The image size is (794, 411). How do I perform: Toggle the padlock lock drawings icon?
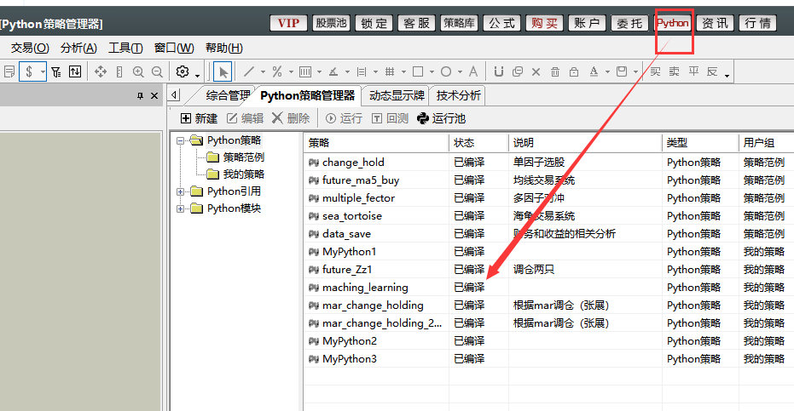[x=574, y=71]
